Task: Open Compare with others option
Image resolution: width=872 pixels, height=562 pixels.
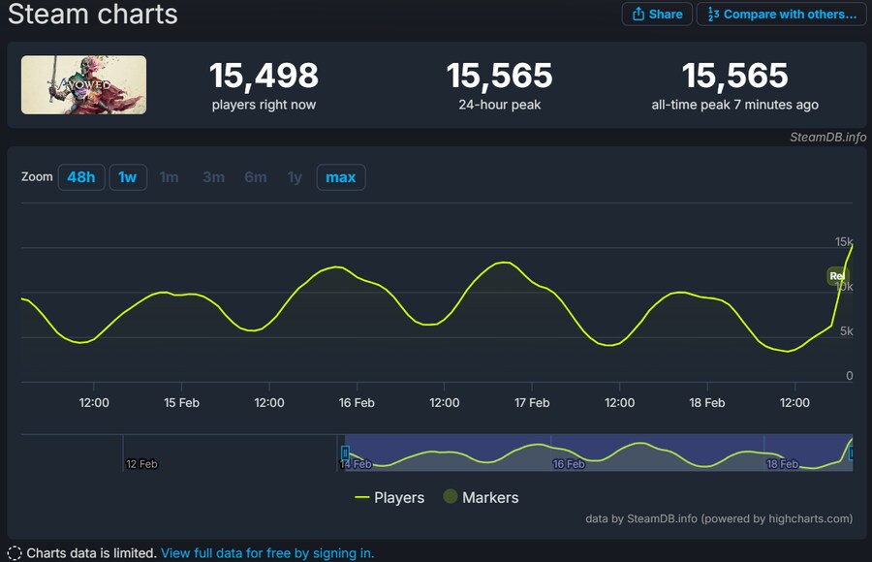Action: point(781,14)
